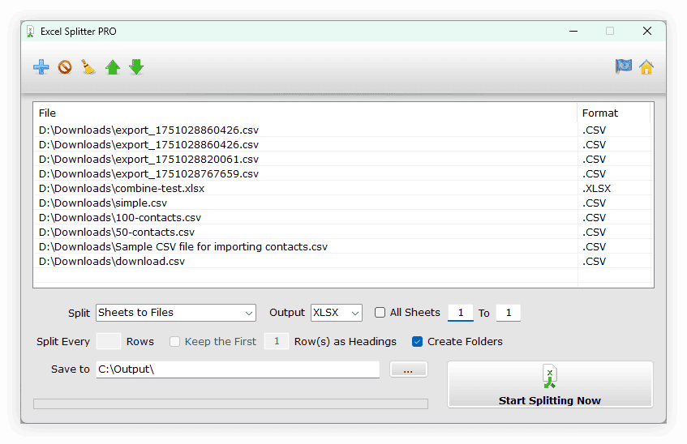This screenshot has height=444, width=687.
Task: Open the Home page house icon
Action: click(646, 67)
